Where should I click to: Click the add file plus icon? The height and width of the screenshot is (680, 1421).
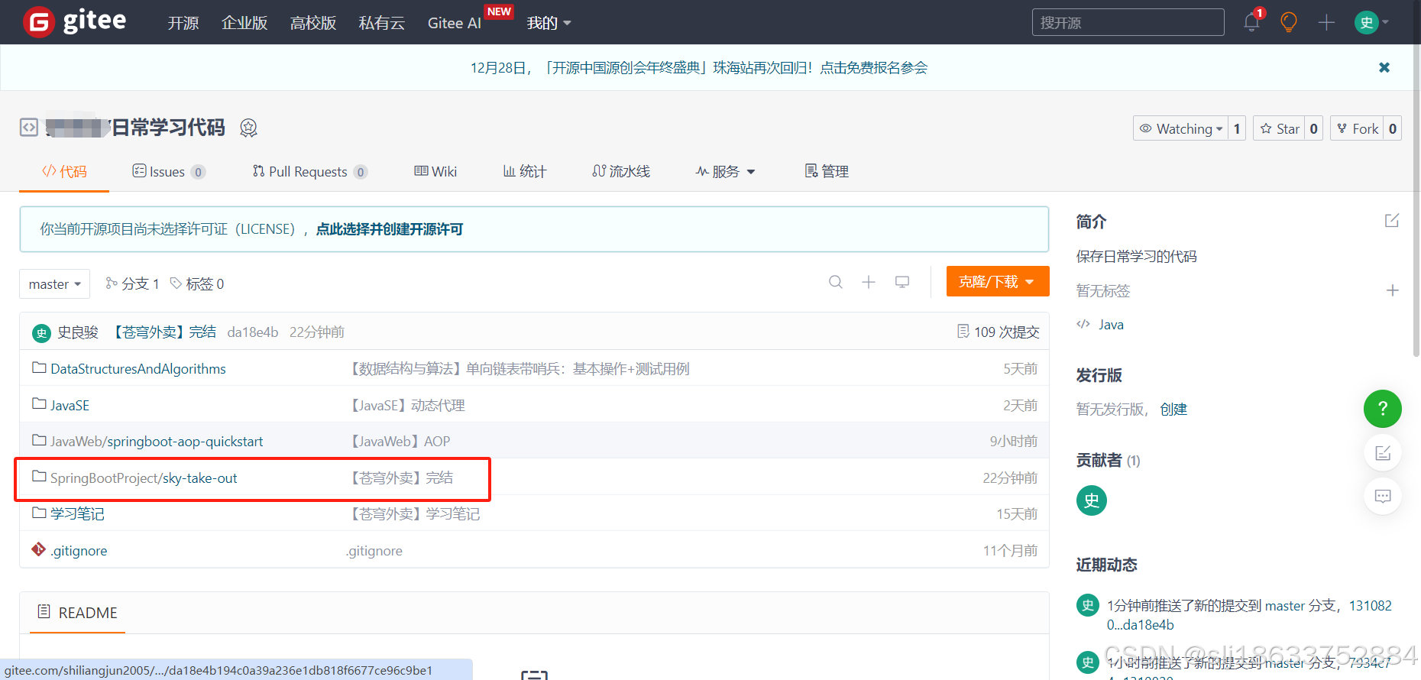pyautogui.click(x=869, y=282)
